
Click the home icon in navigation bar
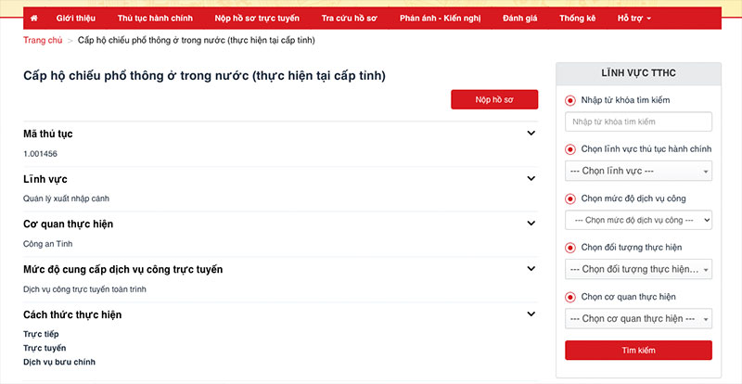[34, 18]
